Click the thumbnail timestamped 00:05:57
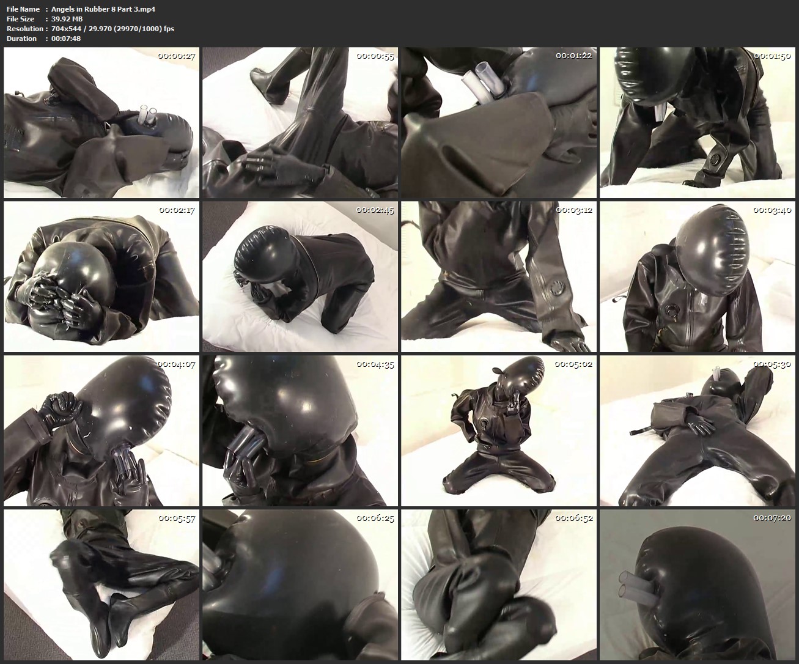Screen dimensions: 799x664 pyautogui.click(x=101, y=585)
